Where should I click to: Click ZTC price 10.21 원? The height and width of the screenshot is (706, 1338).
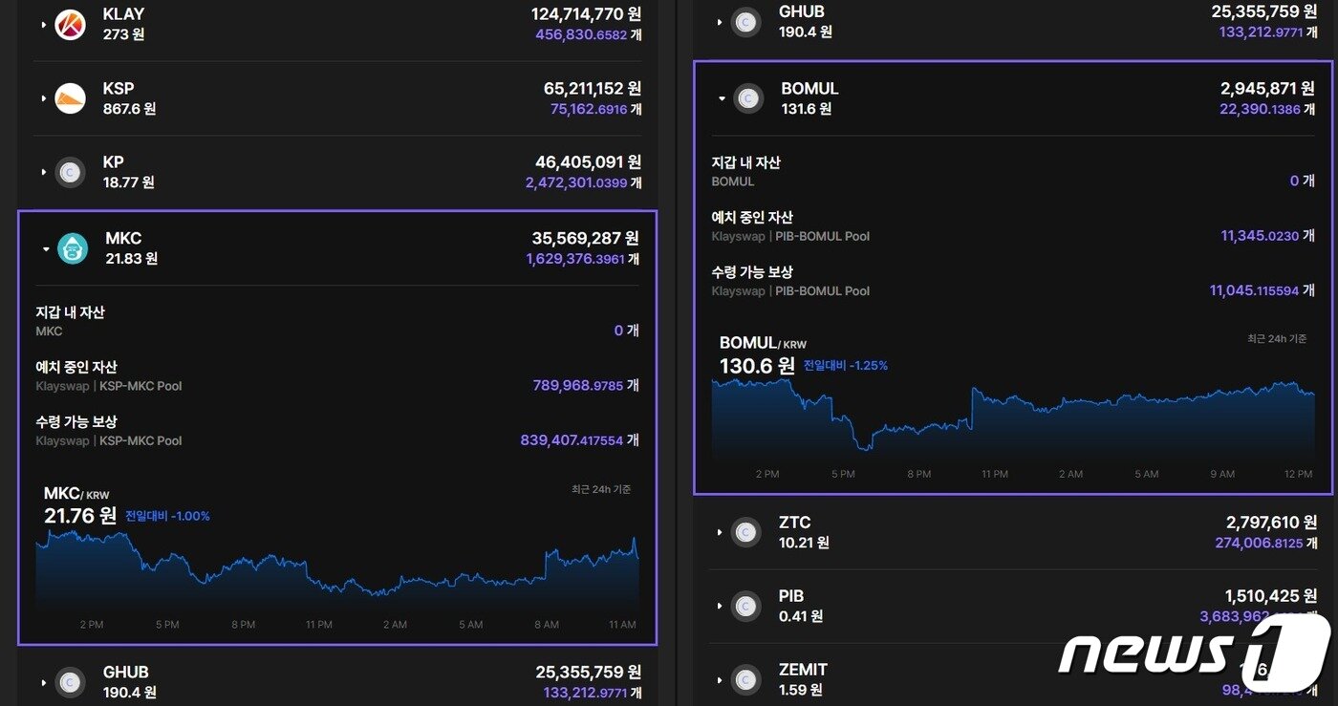(804, 543)
